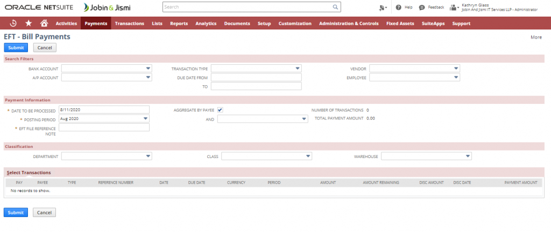Open the Fixed Assets menu
The height and width of the screenshot is (232, 551).
[x=399, y=24]
